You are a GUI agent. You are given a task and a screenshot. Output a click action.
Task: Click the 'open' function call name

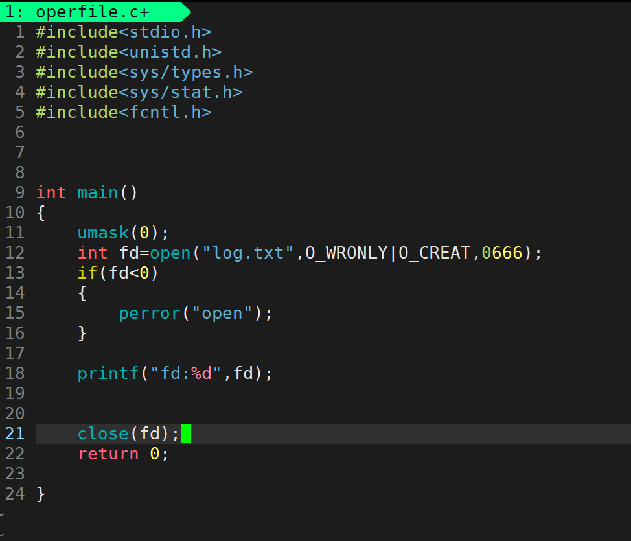click(x=170, y=253)
